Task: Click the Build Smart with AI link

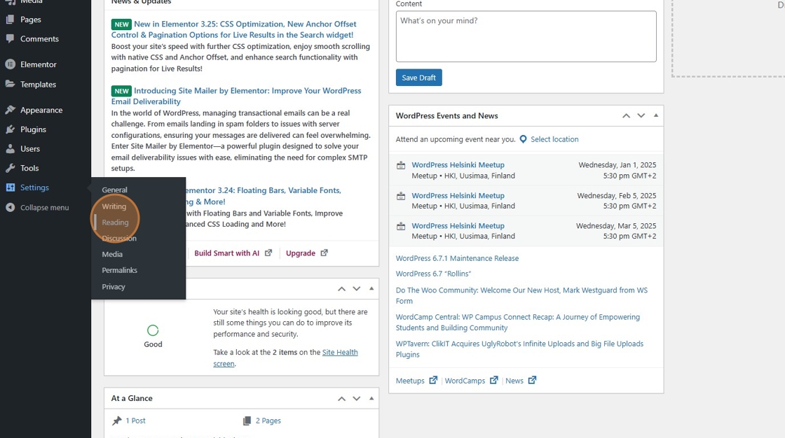Action: point(227,253)
